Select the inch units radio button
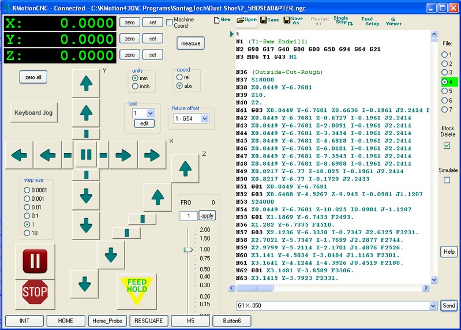Viewport: 461px width, 330px height. [x=136, y=86]
